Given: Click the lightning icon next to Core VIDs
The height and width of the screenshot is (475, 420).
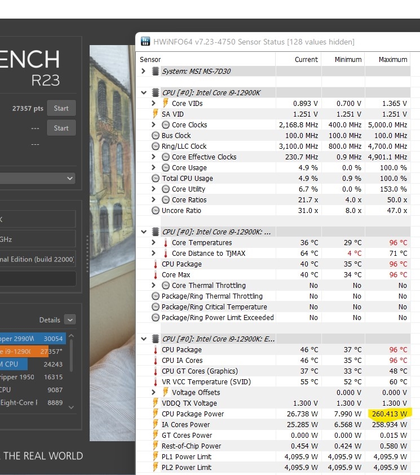Looking at the screenshot, I should [x=165, y=103].
